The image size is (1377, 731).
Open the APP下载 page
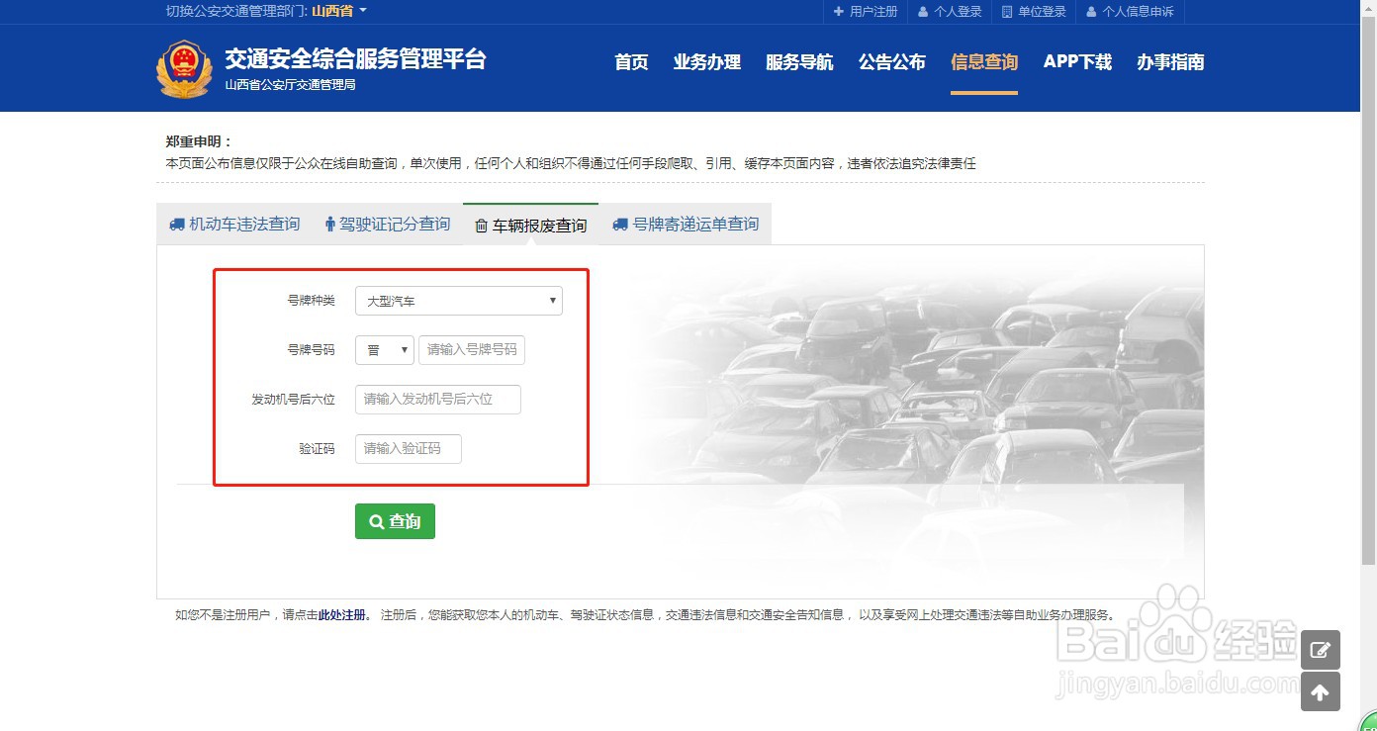tap(1077, 62)
